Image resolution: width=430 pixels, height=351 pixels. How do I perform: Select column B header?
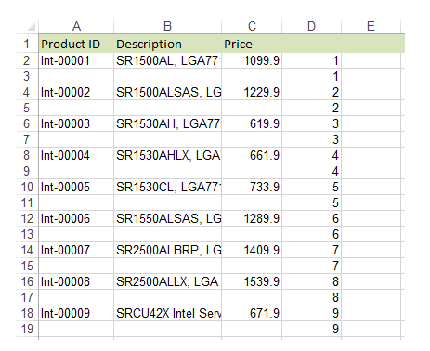(x=167, y=26)
